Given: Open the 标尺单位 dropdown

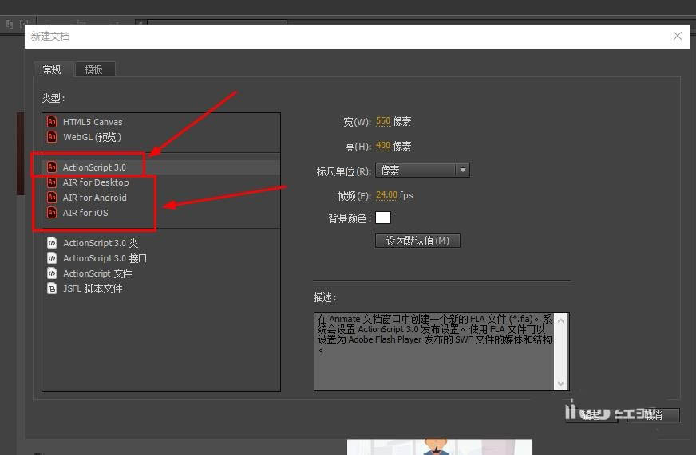Looking at the screenshot, I should (x=422, y=170).
